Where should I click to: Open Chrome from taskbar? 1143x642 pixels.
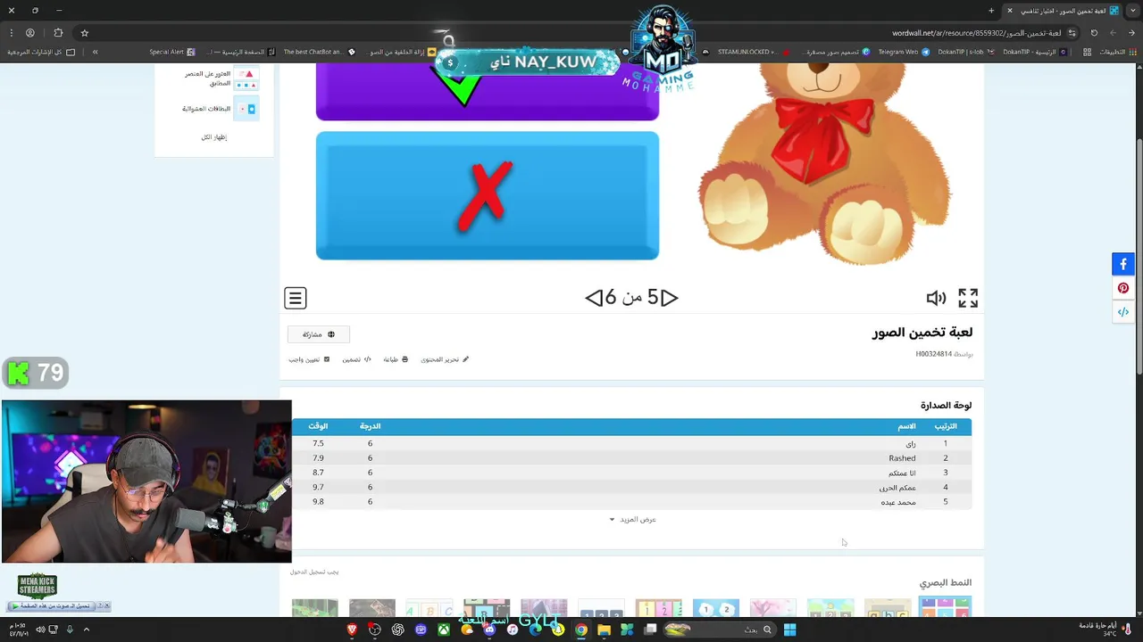pyautogui.click(x=581, y=630)
